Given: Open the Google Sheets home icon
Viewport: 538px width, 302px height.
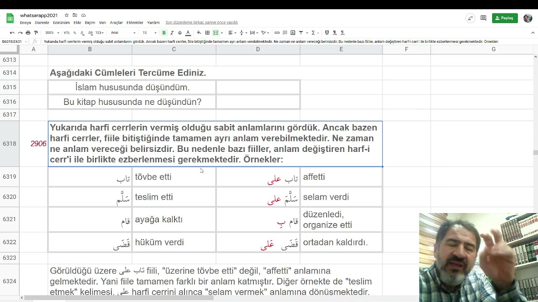Looking at the screenshot, I should tap(10, 18).
